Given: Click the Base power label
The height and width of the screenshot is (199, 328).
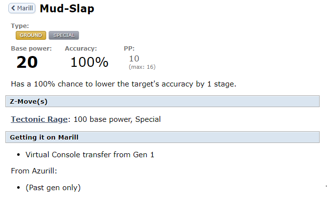Looking at the screenshot, I should [31, 49].
